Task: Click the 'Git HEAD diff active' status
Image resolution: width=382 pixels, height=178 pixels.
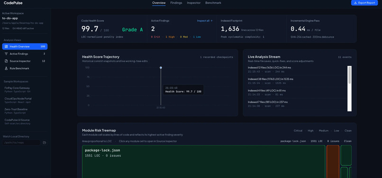Action: pos(23,28)
